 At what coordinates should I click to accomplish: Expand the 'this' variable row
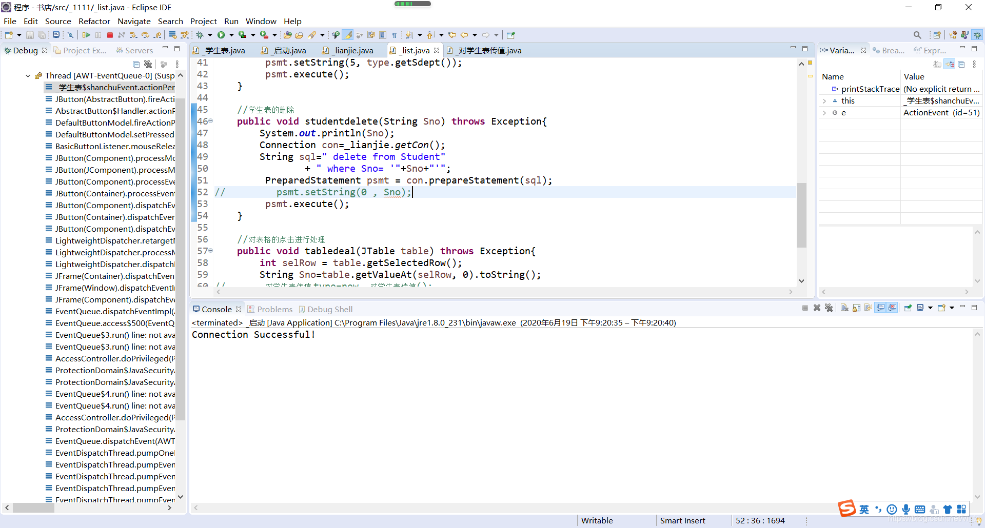824,101
